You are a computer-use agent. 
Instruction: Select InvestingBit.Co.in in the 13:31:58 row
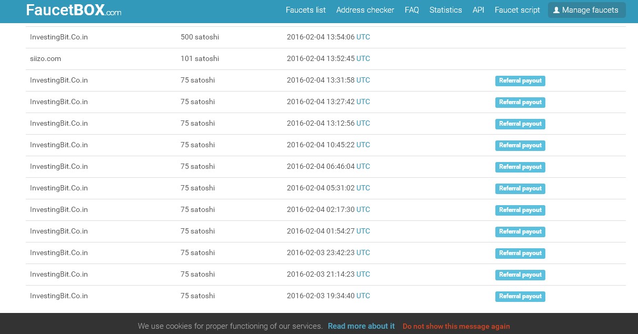(x=59, y=80)
